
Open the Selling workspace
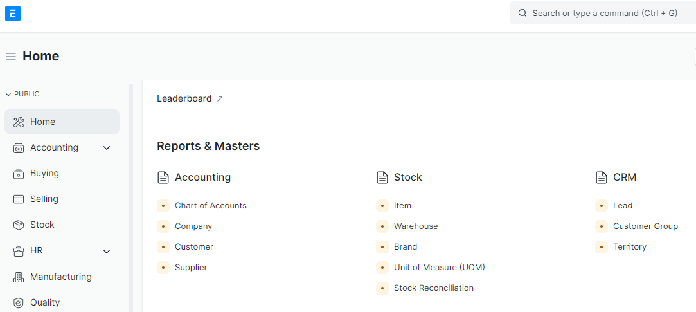(62, 199)
